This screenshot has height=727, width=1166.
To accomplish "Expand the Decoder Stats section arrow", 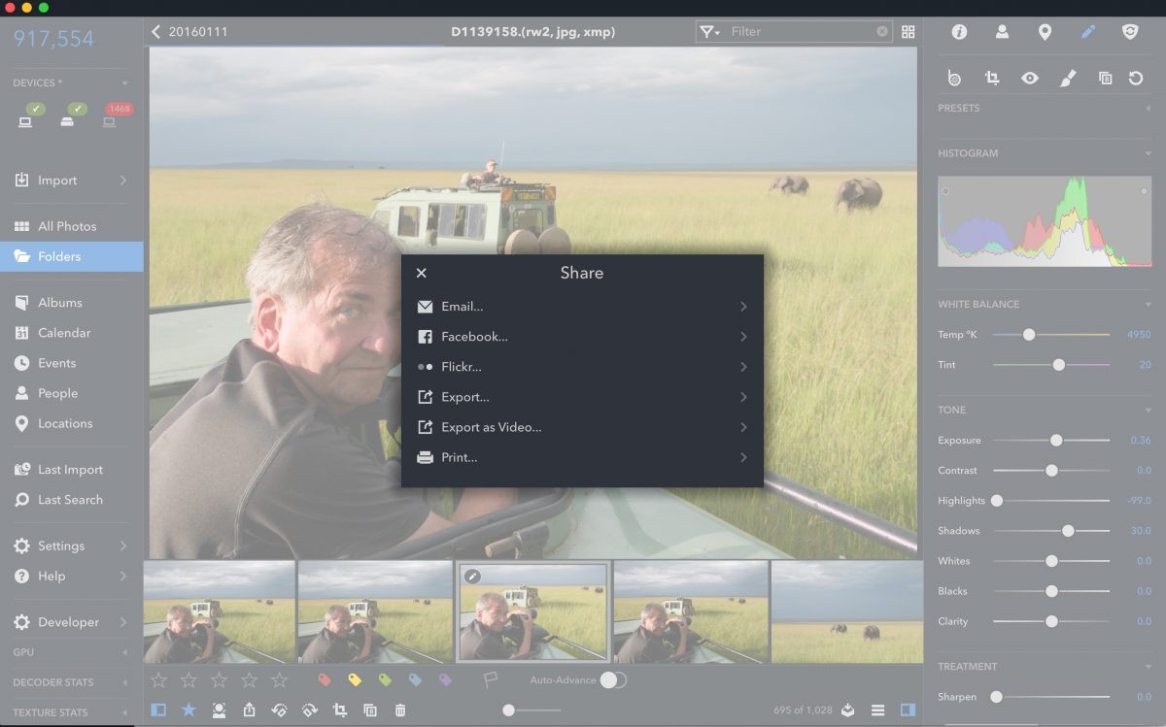I will pos(125,682).
